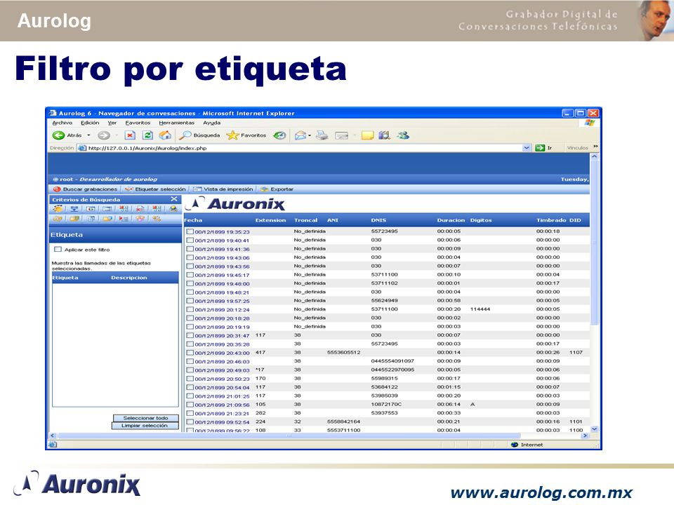The height and width of the screenshot is (505, 674).
Task: Select the checkbox for 00/12/1899 21:09:56
Action: pos(190,405)
